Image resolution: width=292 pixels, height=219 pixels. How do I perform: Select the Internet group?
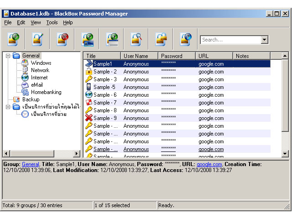pyautogui.click(x=39, y=78)
